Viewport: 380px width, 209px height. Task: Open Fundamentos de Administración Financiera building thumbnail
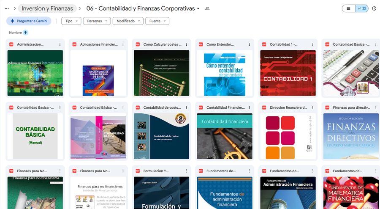pos(288,193)
